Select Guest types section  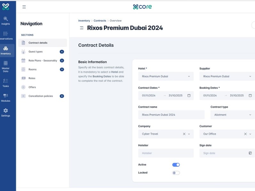tap(43, 52)
